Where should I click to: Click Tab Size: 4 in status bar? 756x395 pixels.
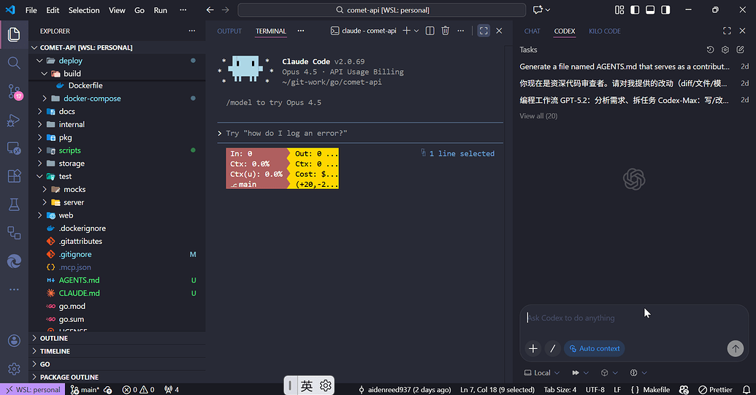point(560,390)
